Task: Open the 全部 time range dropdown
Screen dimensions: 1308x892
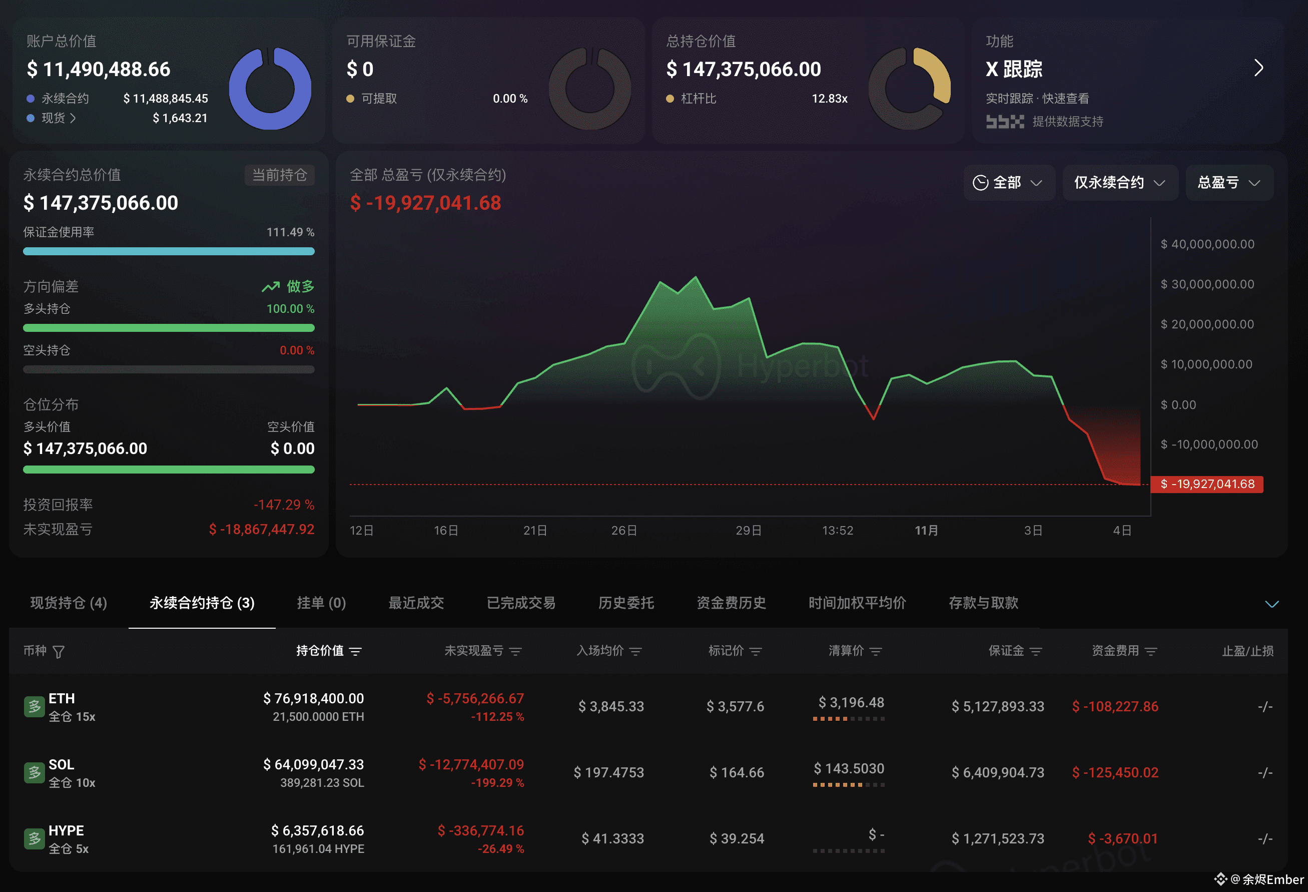Action: tap(1009, 182)
